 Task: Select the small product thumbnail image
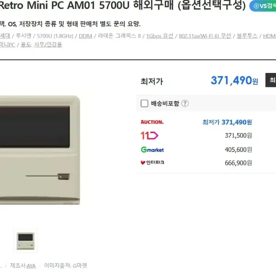pyautogui.click(x=25, y=241)
